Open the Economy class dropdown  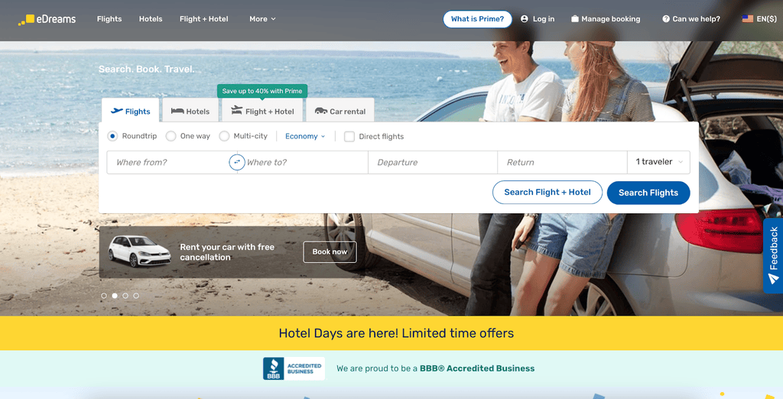[305, 136]
